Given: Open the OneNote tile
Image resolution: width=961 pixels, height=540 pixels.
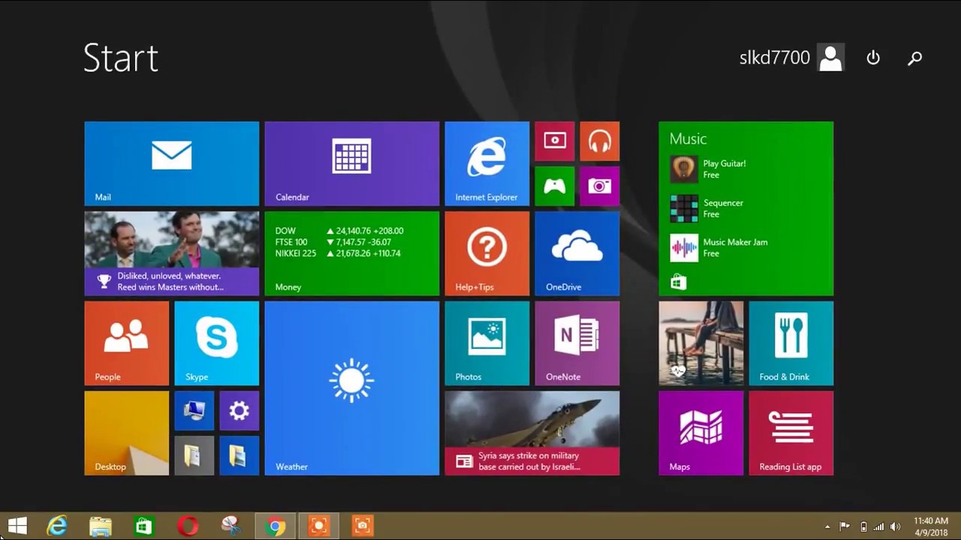Looking at the screenshot, I should click(577, 343).
